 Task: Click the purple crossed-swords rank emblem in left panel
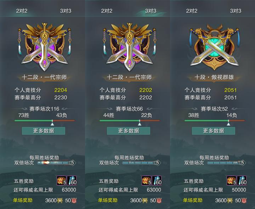click(x=44, y=46)
